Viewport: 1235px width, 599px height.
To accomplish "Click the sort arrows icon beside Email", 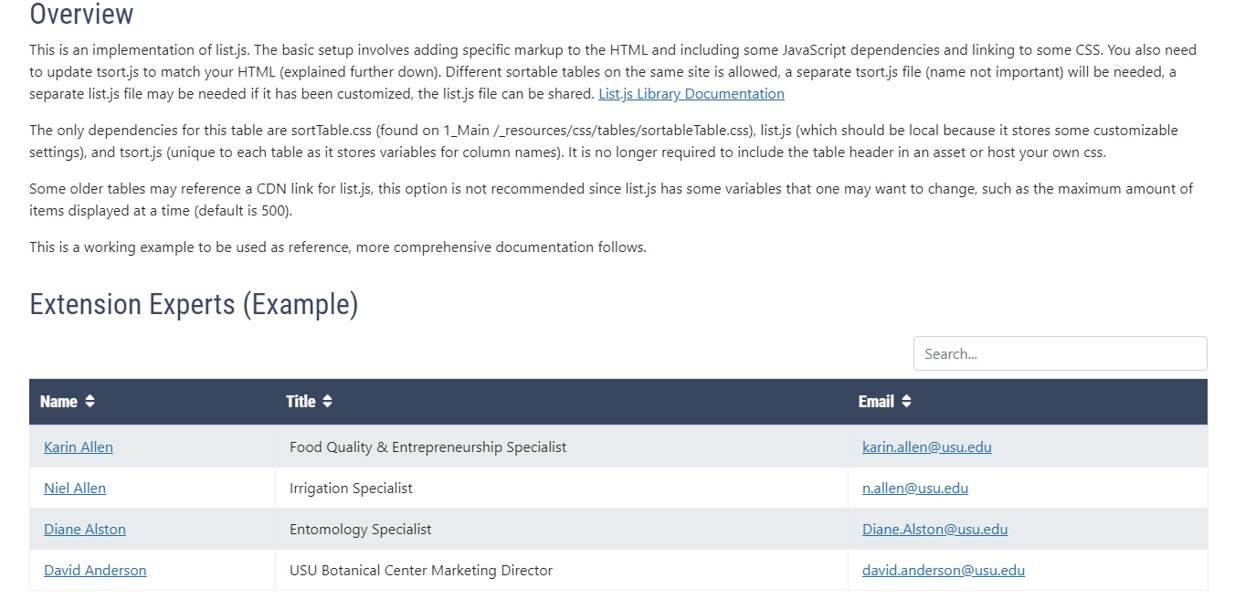I will point(906,402).
